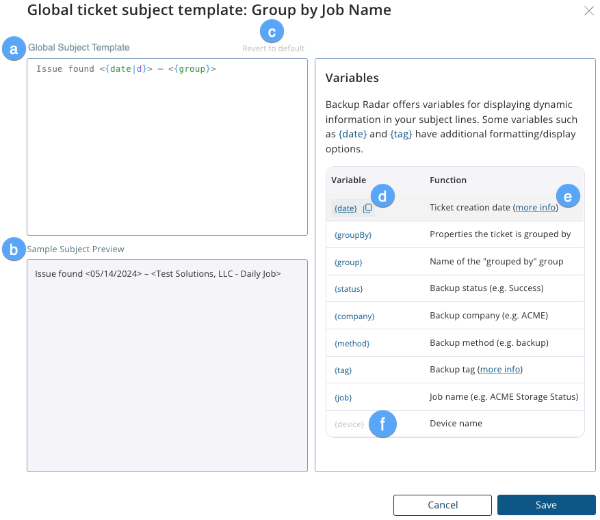Click 'Backup method (e.g. backup)' text
This screenshot has width=600, height=520.
click(x=489, y=343)
